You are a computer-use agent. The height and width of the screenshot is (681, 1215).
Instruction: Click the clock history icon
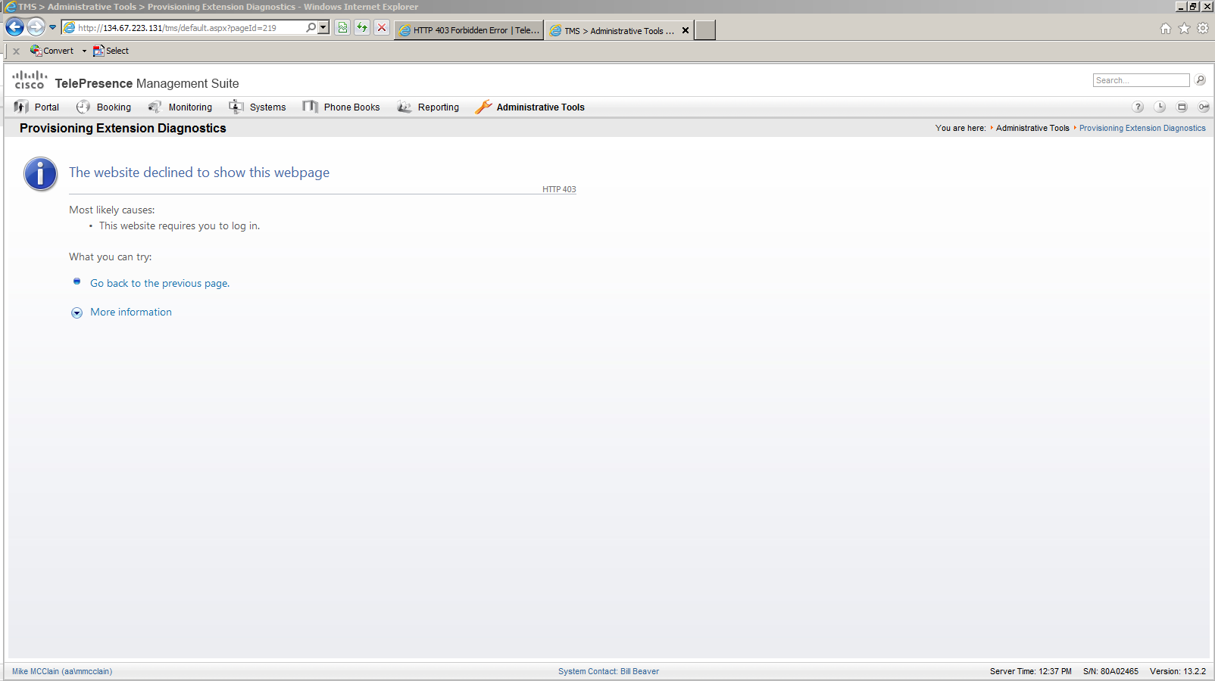point(1160,107)
